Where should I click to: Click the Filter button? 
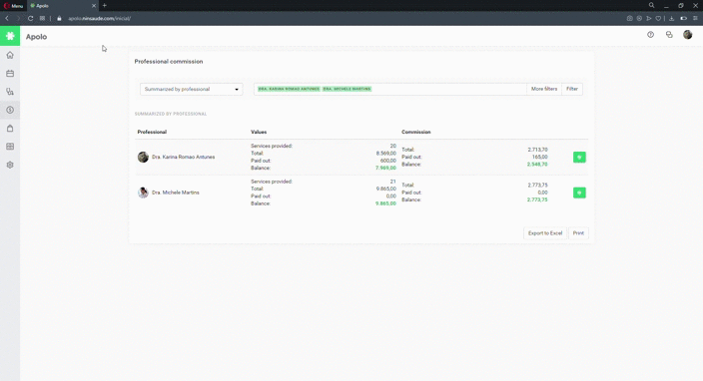(572, 89)
